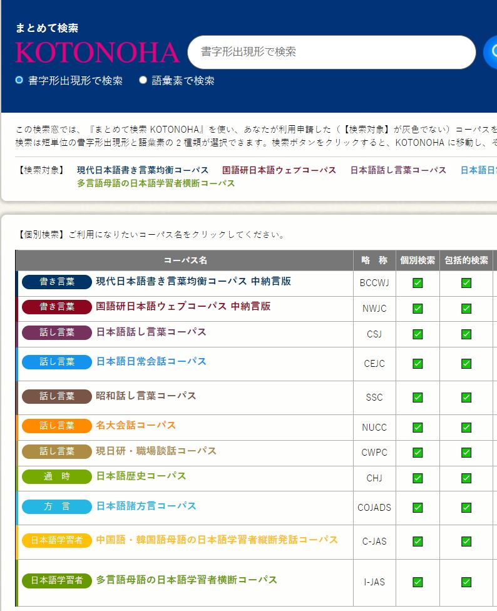Click the blue 方言 badge
Screen dimensions: 497x611
point(57,506)
